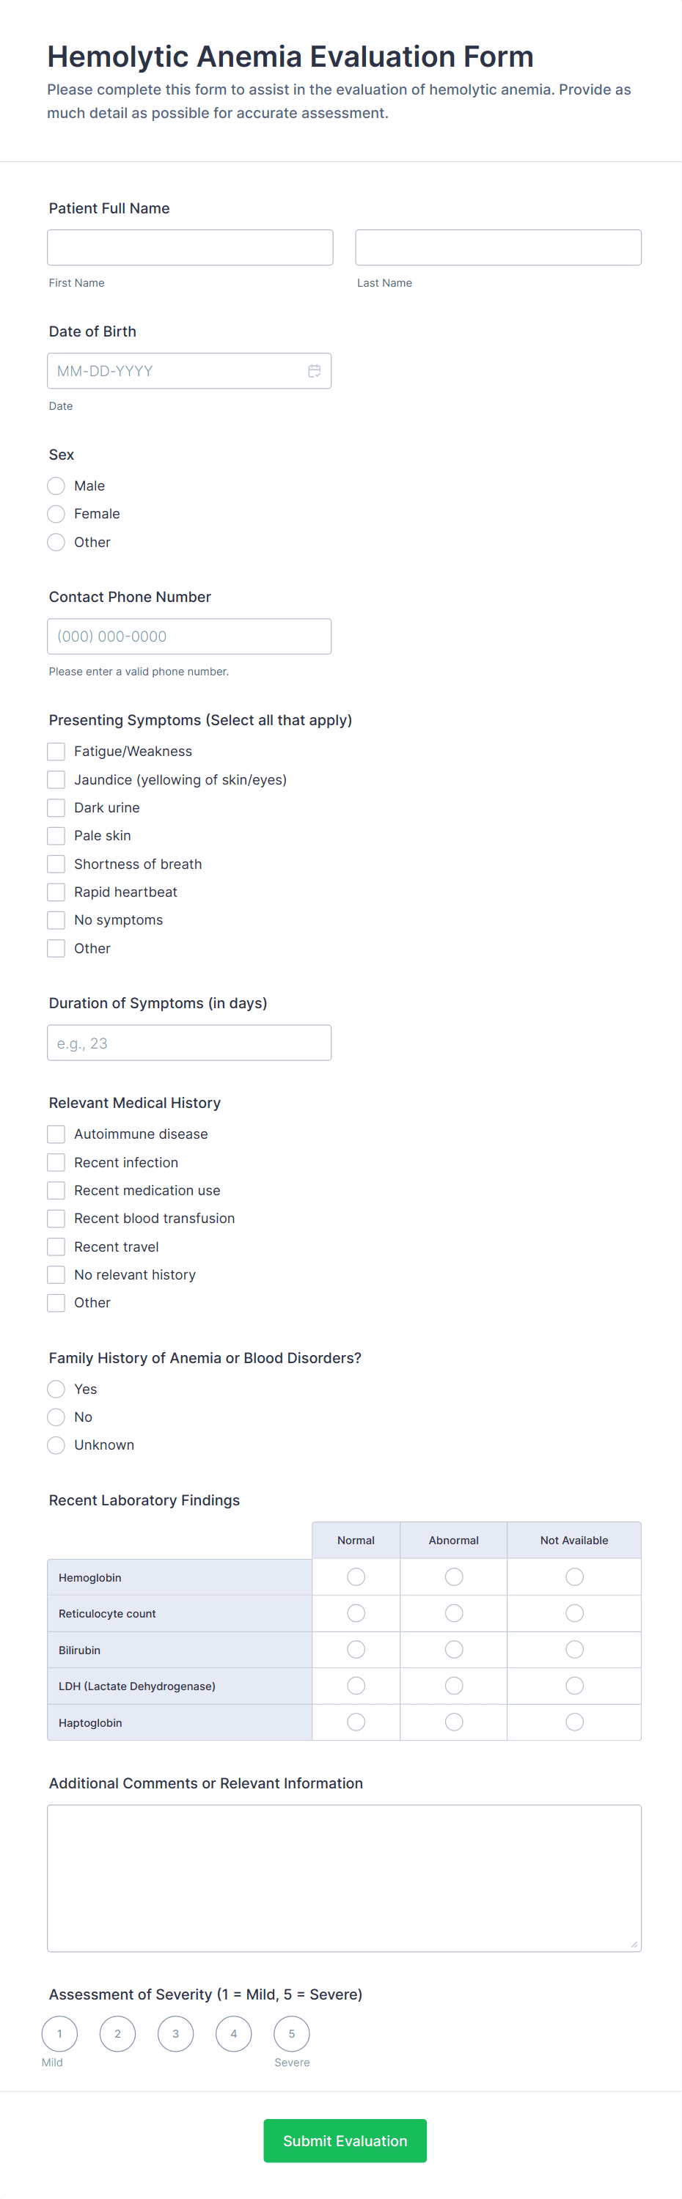682x2199 pixels.
Task: Check Recent blood transfusion history
Action: coord(56,1218)
